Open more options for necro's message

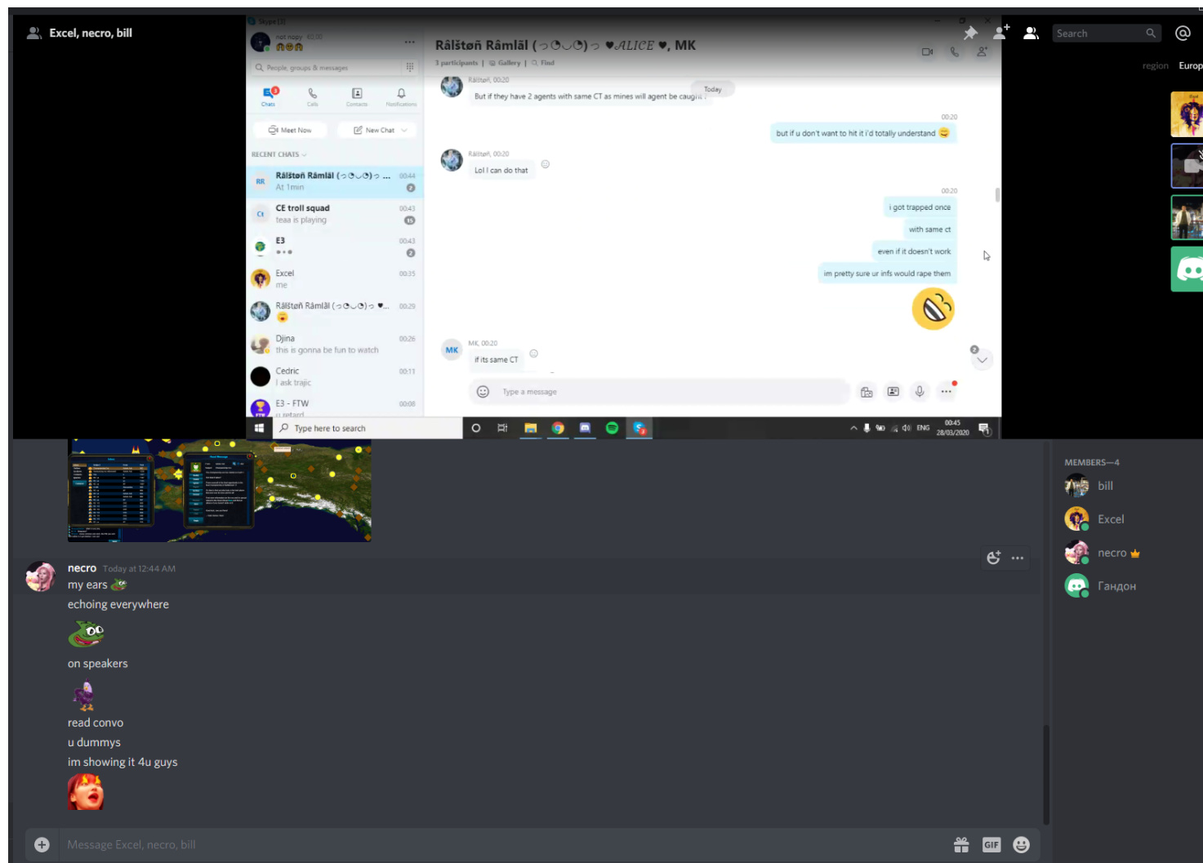(x=1018, y=558)
